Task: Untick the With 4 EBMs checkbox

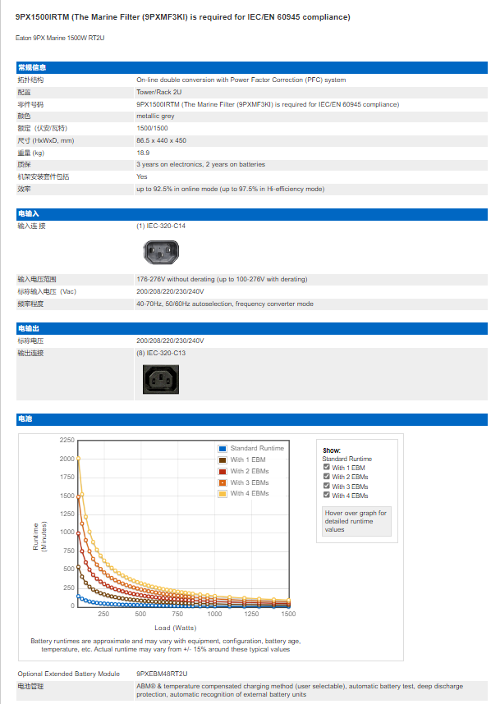Action: point(327,495)
